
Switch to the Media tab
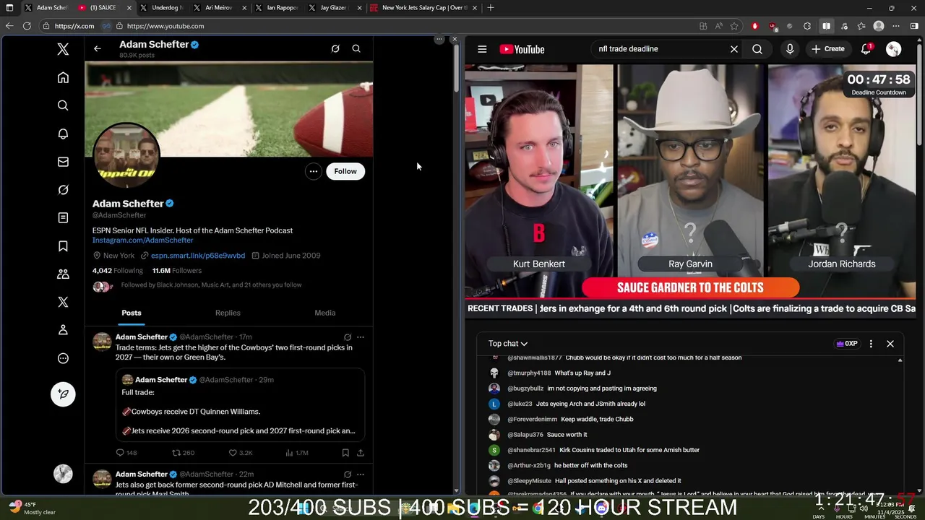point(325,313)
